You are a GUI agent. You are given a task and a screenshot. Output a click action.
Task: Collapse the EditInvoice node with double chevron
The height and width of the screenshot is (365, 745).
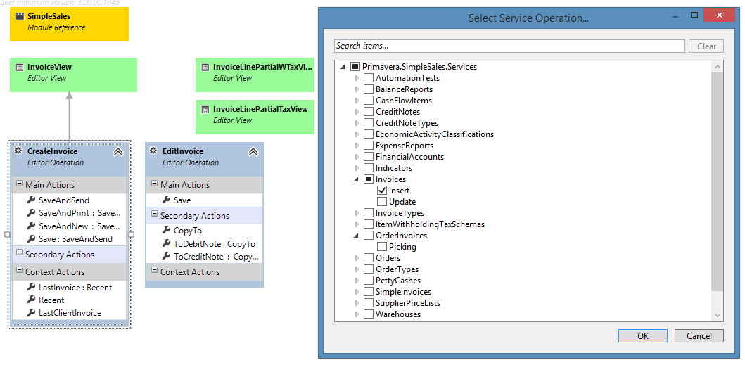pos(253,152)
